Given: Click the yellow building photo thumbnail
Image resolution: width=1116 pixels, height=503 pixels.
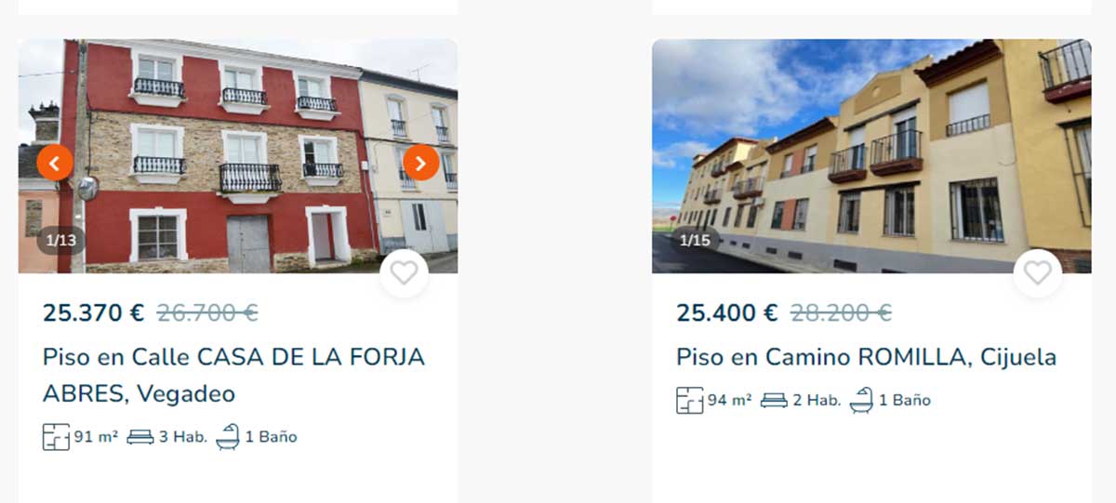Looking at the screenshot, I should coord(871,156).
